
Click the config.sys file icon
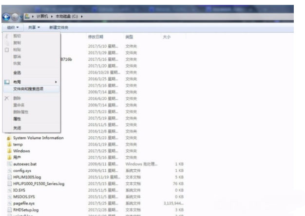[x=10, y=171]
